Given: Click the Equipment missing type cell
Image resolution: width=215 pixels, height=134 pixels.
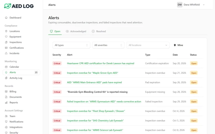Looking at the screenshot, I should (155, 92).
